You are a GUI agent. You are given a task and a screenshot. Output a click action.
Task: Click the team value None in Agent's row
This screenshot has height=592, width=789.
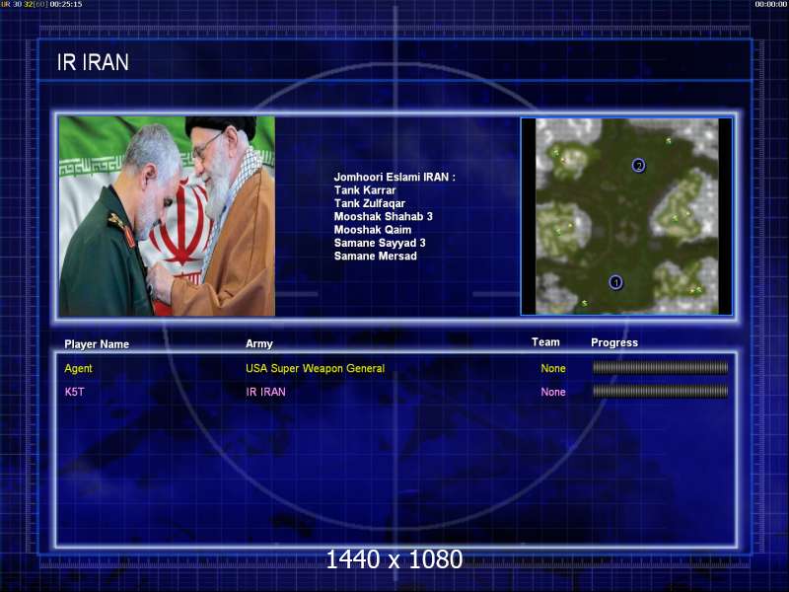(x=553, y=368)
